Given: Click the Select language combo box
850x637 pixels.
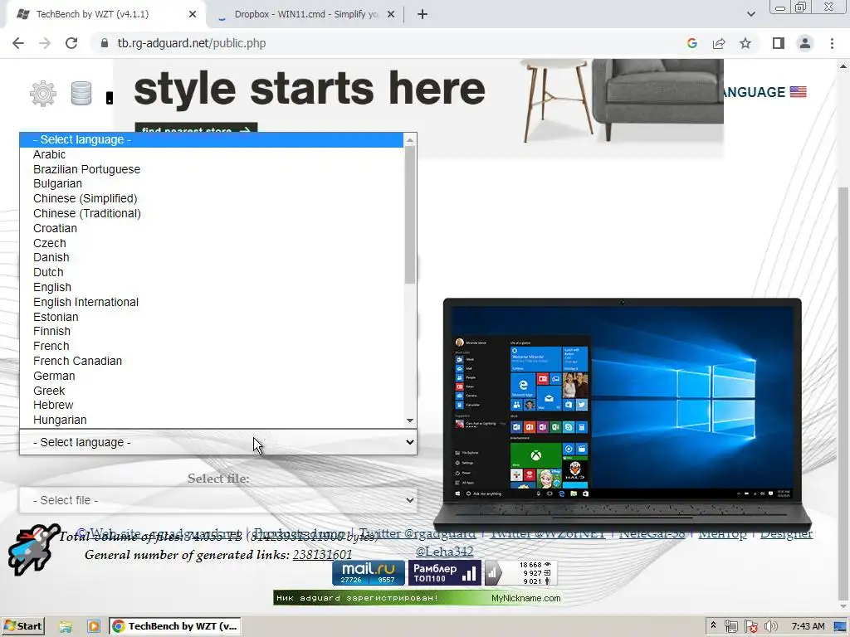Looking at the screenshot, I should [x=218, y=443].
